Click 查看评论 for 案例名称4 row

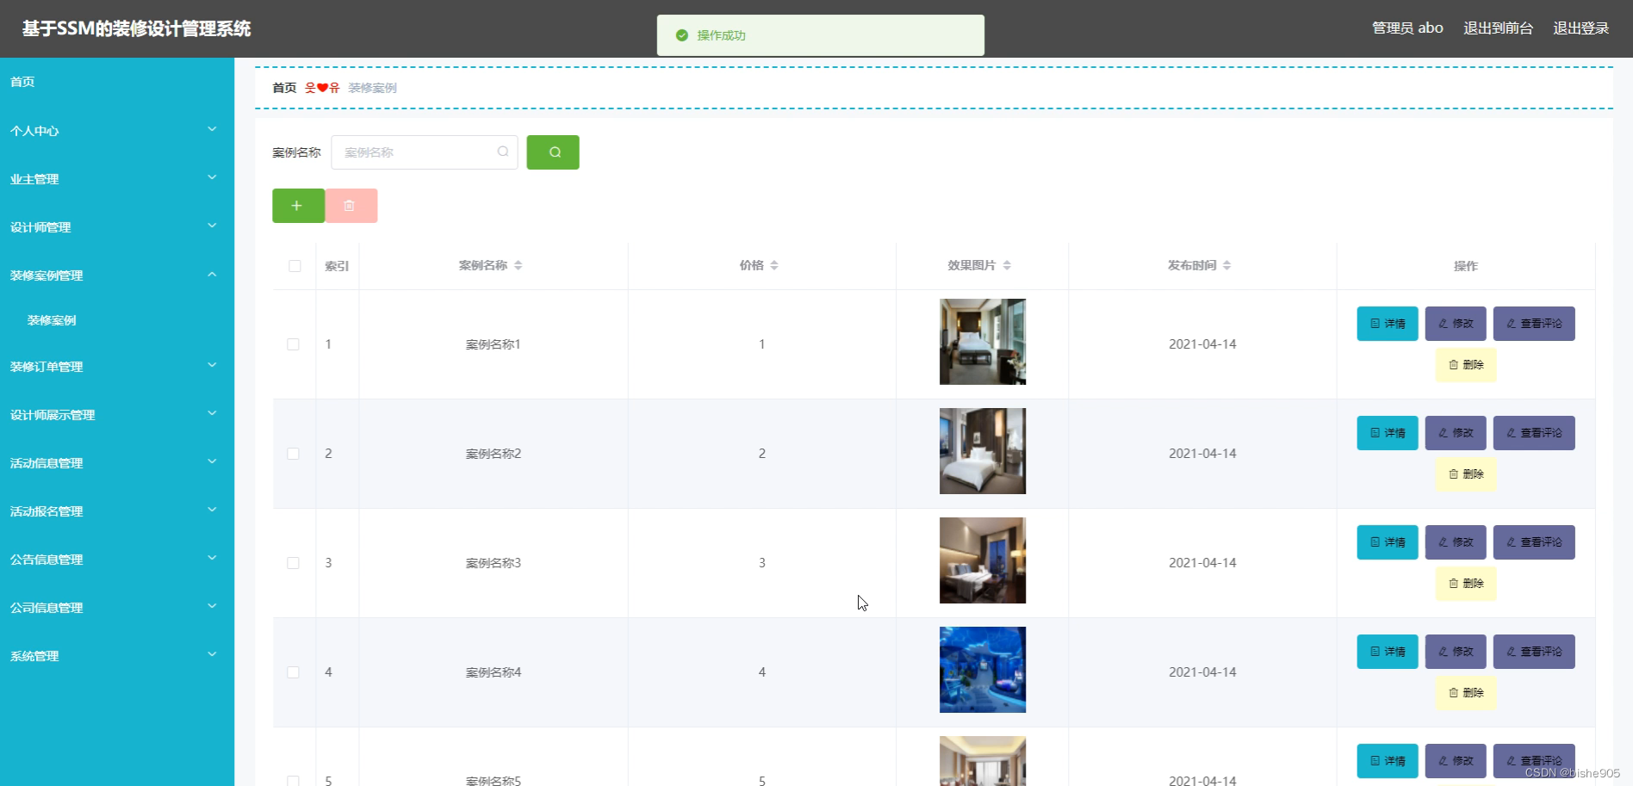click(1534, 652)
